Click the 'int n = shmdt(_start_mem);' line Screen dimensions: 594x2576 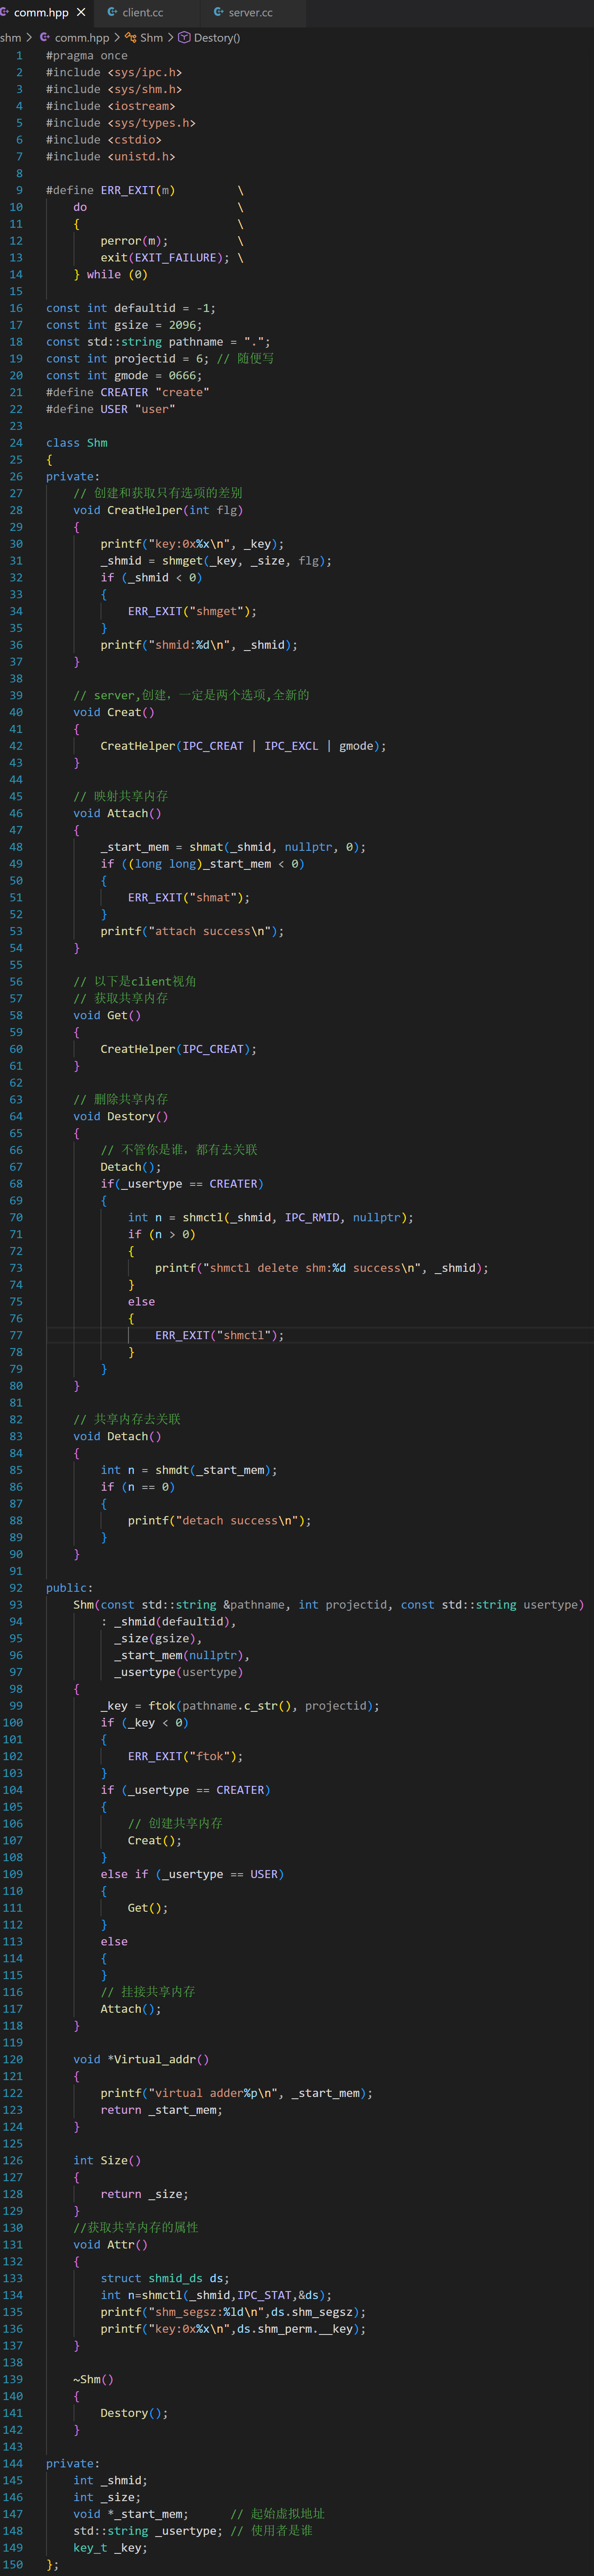(189, 1470)
